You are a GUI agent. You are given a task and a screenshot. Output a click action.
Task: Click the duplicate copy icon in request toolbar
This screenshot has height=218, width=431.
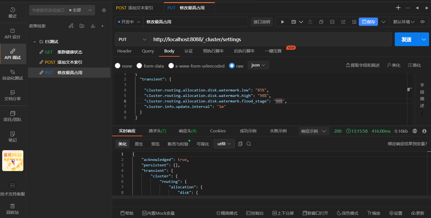point(321,22)
